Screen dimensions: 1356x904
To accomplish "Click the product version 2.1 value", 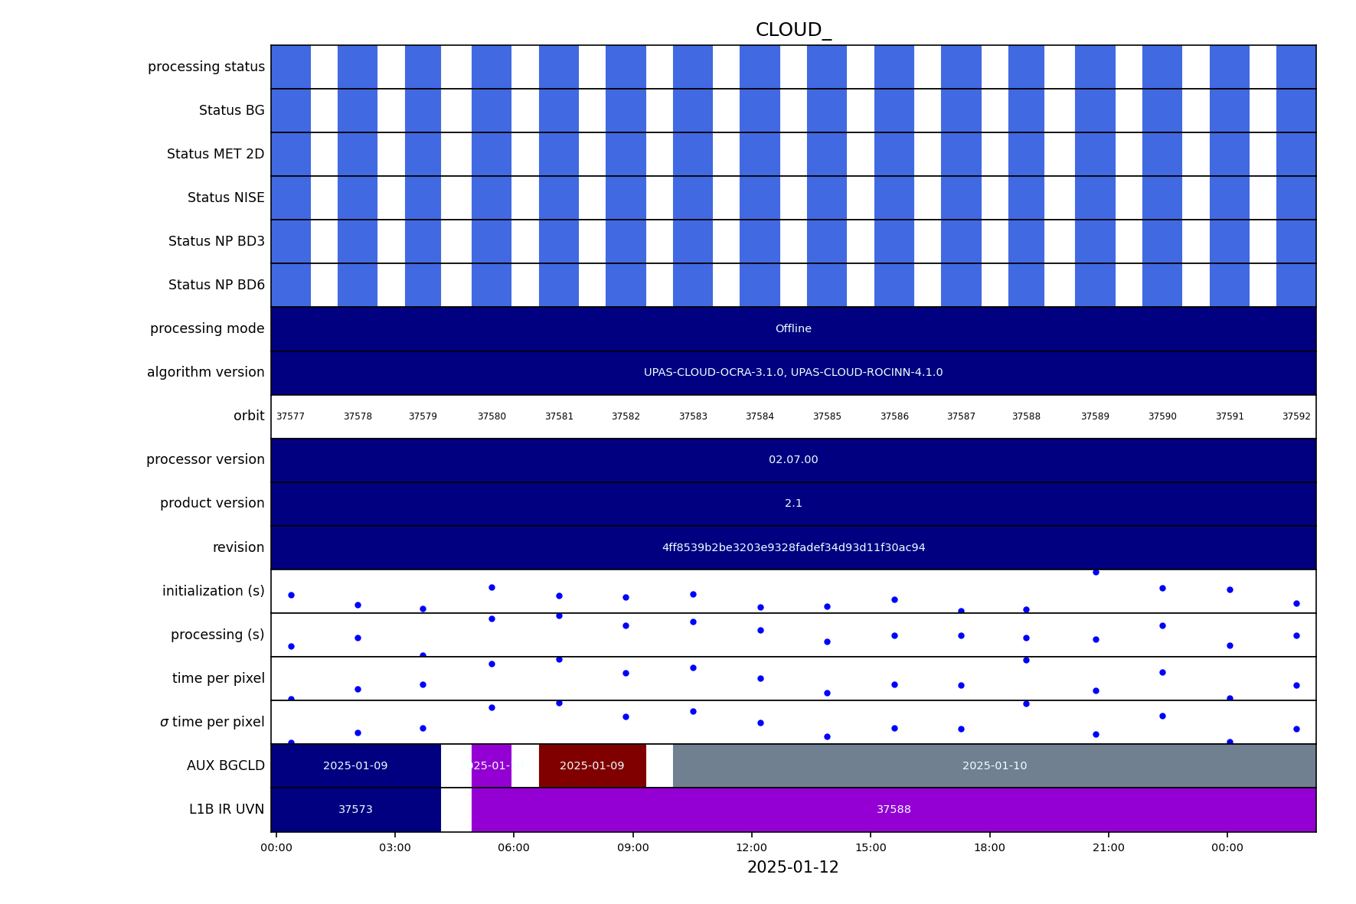I will click(x=792, y=504).
